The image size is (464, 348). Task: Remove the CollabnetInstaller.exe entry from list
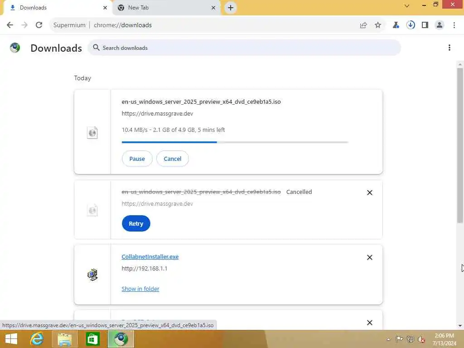[x=370, y=257]
